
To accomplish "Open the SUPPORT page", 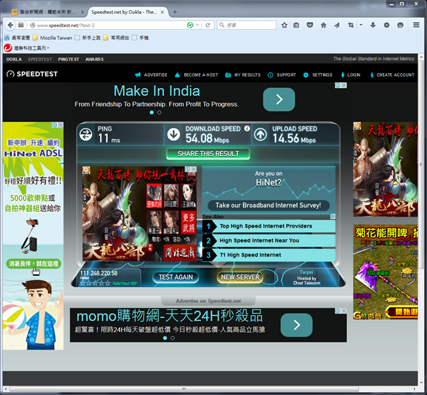I will [282, 75].
